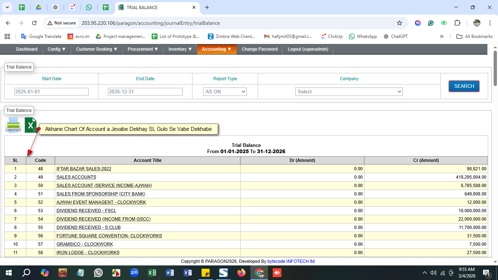Expand the Company select dropdown
498x280 pixels.
pyautogui.click(x=349, y=92)
